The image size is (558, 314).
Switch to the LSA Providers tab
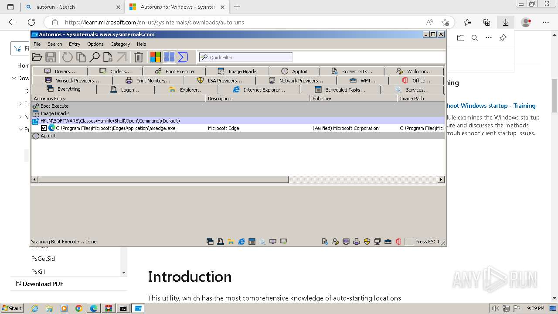click(220, 80)
